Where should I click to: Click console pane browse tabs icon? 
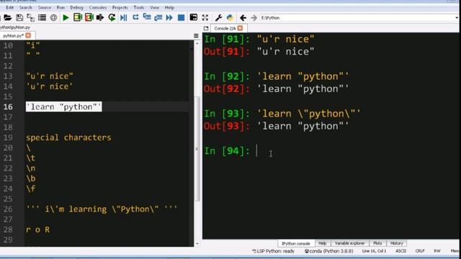(x=206, y=29)
